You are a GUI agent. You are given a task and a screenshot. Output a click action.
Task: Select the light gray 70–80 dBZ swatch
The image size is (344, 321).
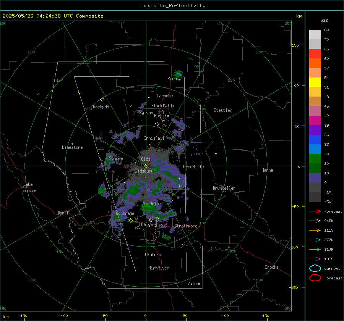(315, 35)
